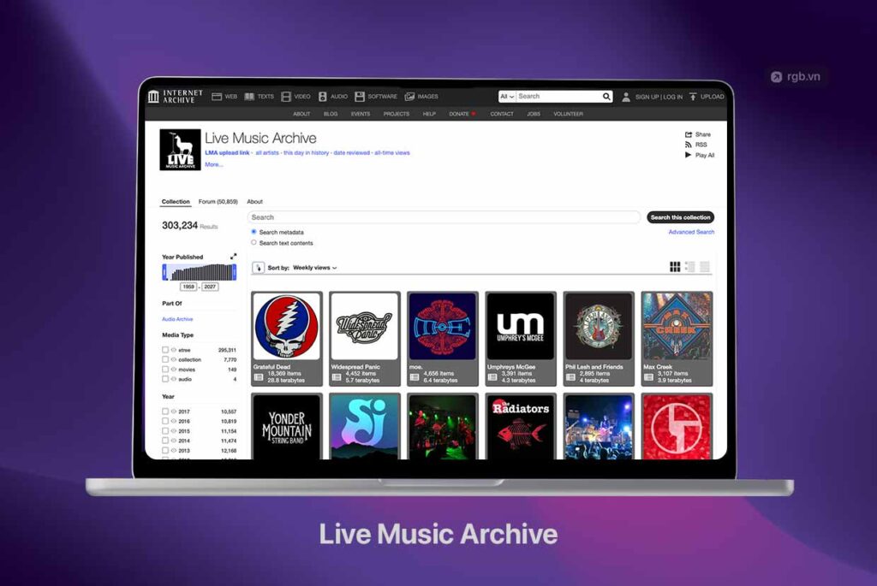Open the Images section icon

[410, 97]
